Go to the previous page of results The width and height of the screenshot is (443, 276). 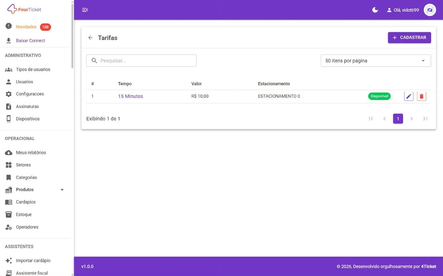(x=384, y=119)
